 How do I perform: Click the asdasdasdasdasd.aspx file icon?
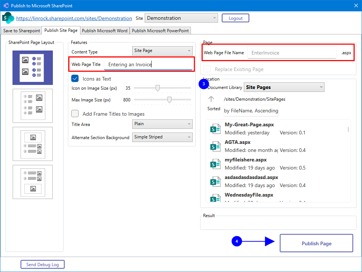coord(214,182)
